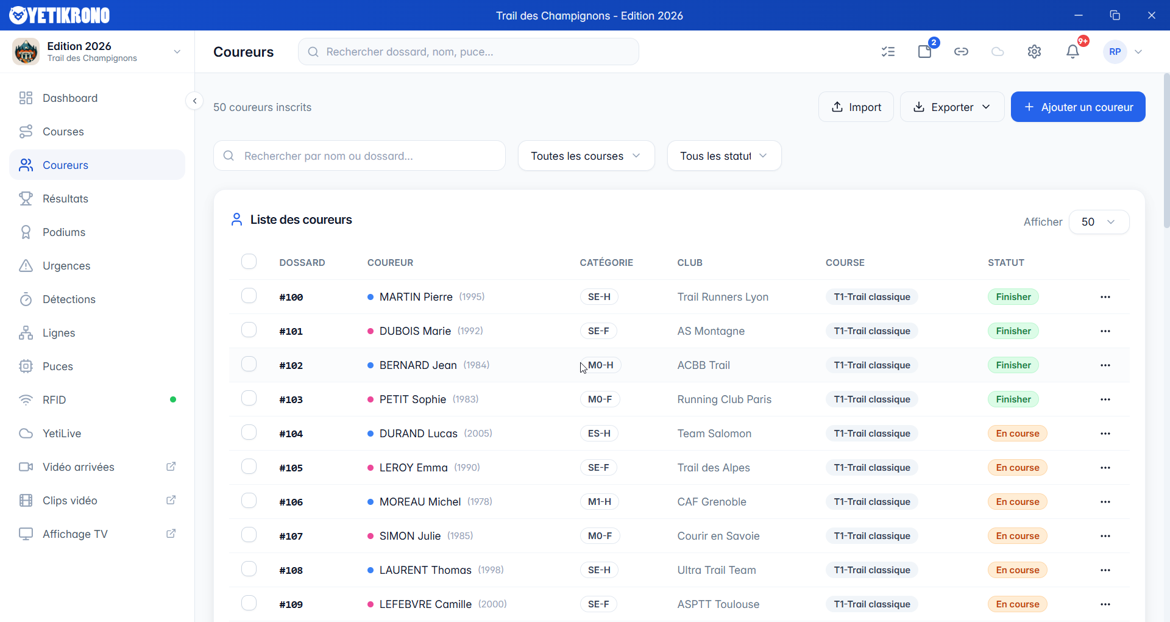The image size is (1170, 622).
Task: Click the cloud sync icon in header
Action: (998, 52)
